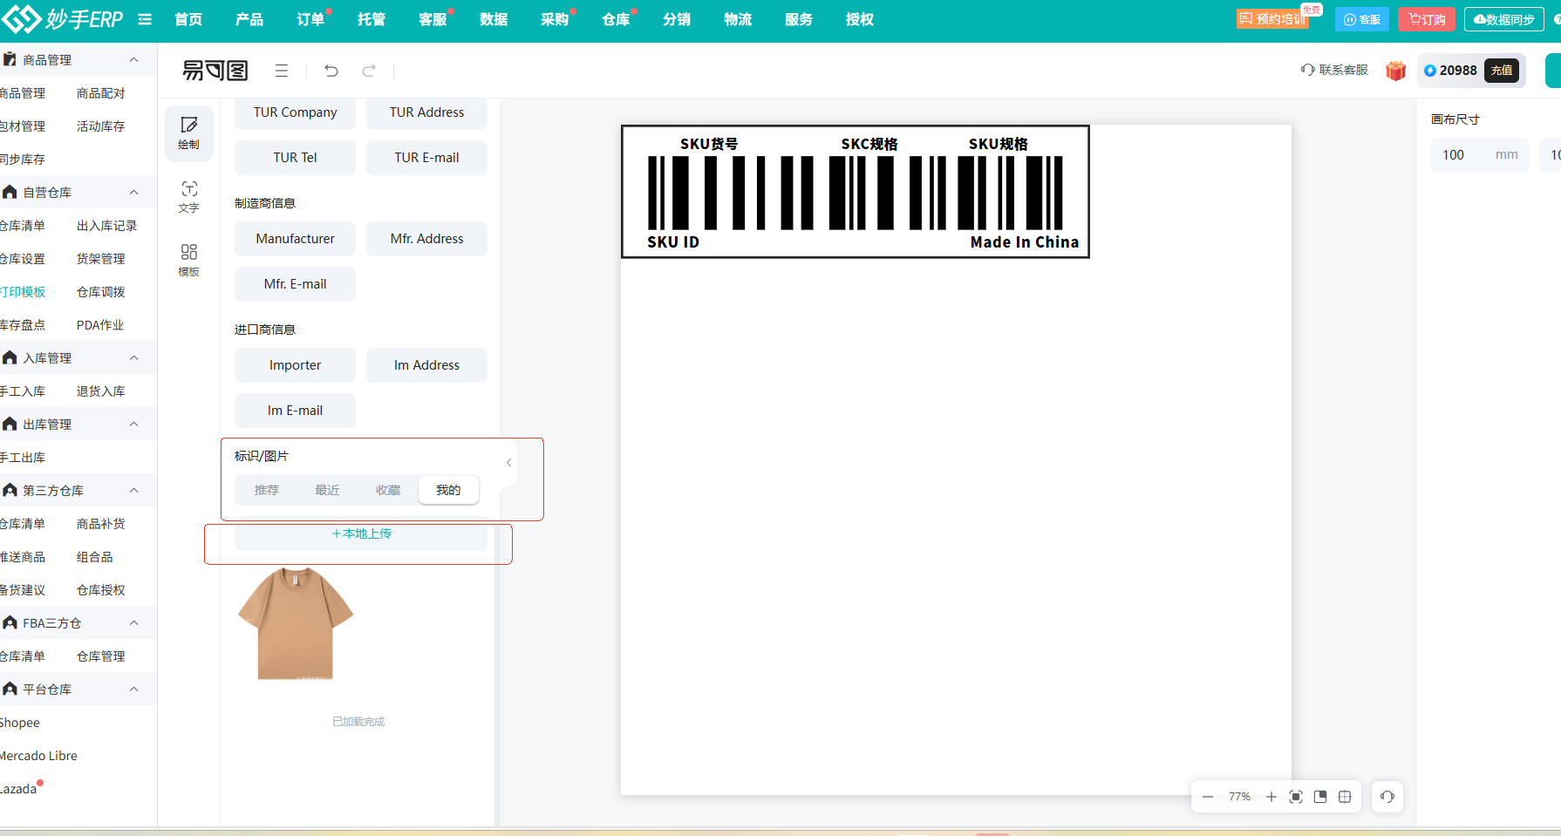Zoom out the canvas with minus button
The width and height of the screenshot is (1561, 836).
[1208, 797]
